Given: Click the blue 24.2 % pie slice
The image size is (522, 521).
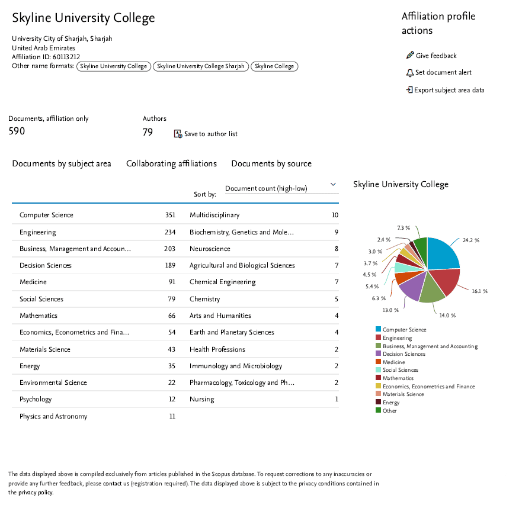Looking at the screenshot, I should click(x=441, y=255).
